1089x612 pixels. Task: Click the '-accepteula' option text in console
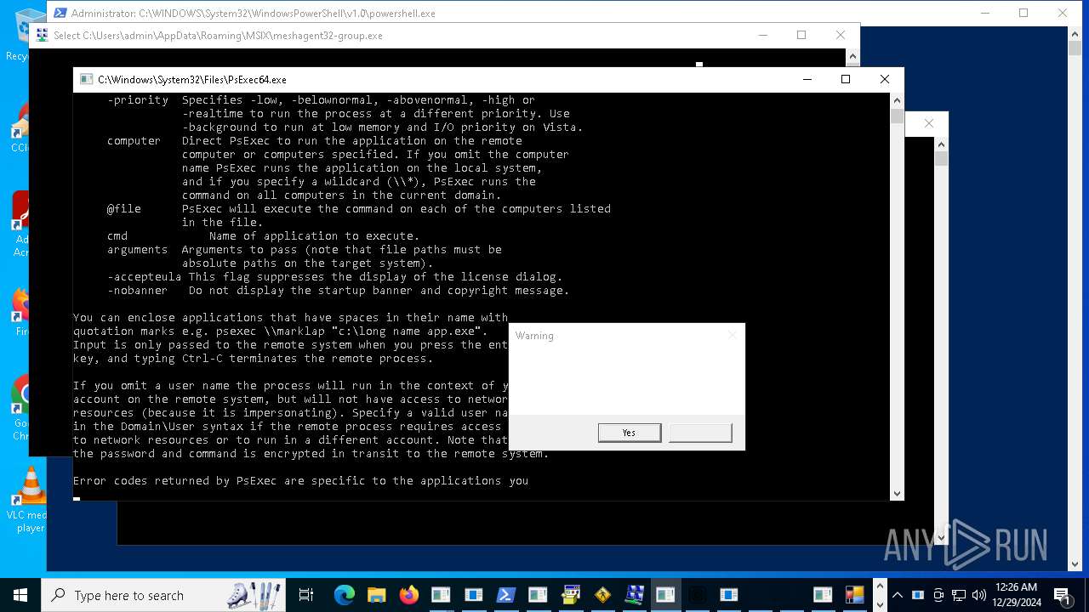click(x=145, y=277)
